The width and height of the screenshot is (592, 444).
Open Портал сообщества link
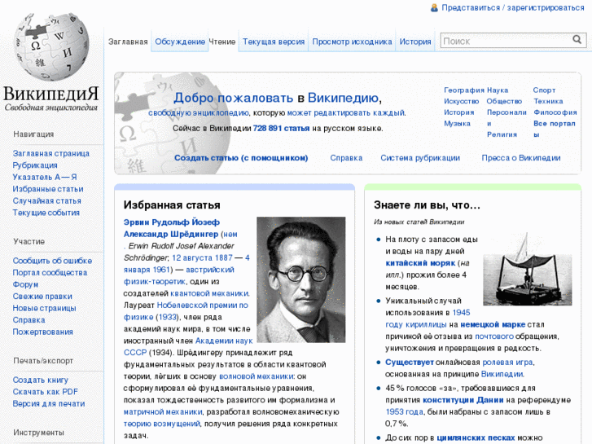pos(50,272)
